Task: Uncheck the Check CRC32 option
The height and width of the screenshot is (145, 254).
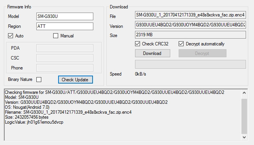Action: 138,43
